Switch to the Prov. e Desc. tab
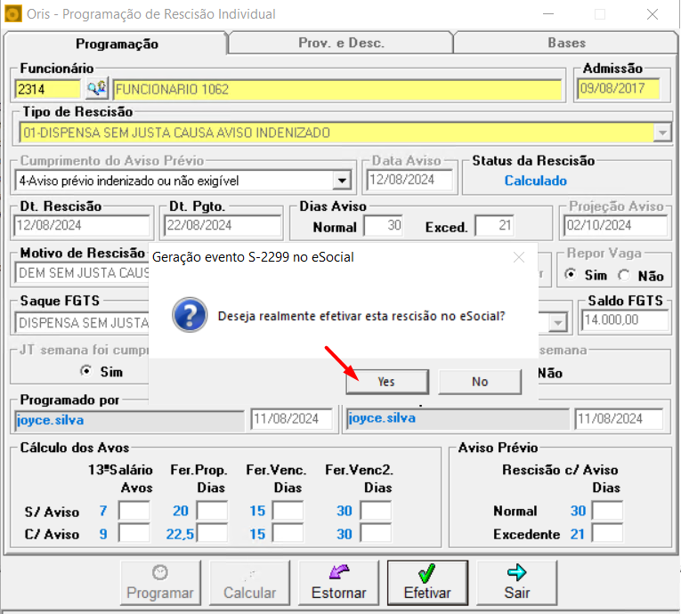681x614 pixels. click(x=340, y=43)
